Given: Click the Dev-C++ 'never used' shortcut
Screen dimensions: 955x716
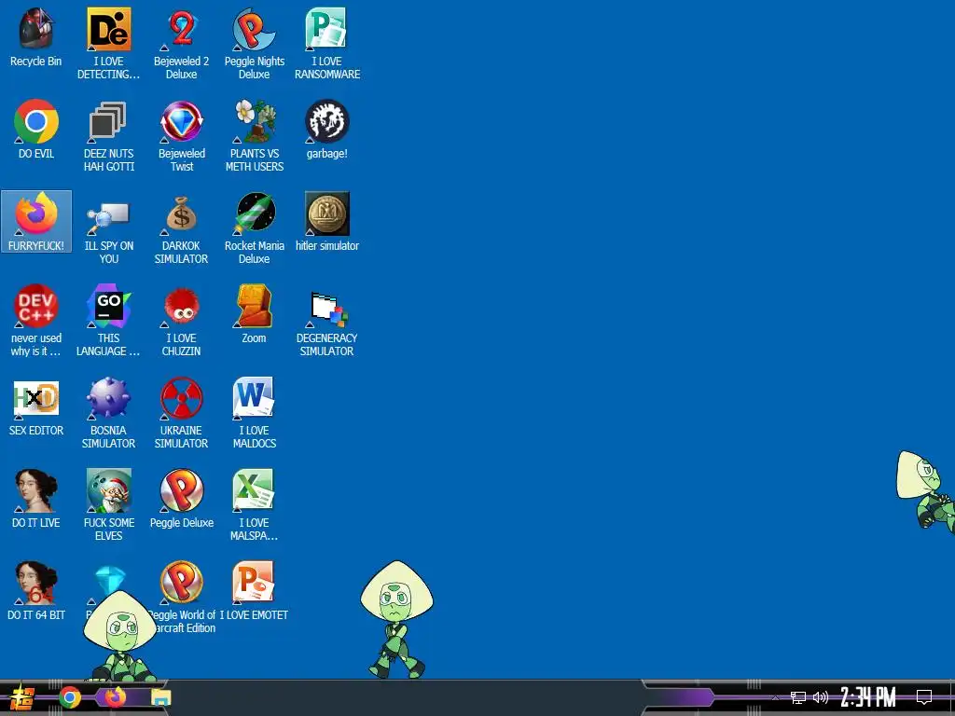Looking at the screenshot, I should click(x=36, y=321).
